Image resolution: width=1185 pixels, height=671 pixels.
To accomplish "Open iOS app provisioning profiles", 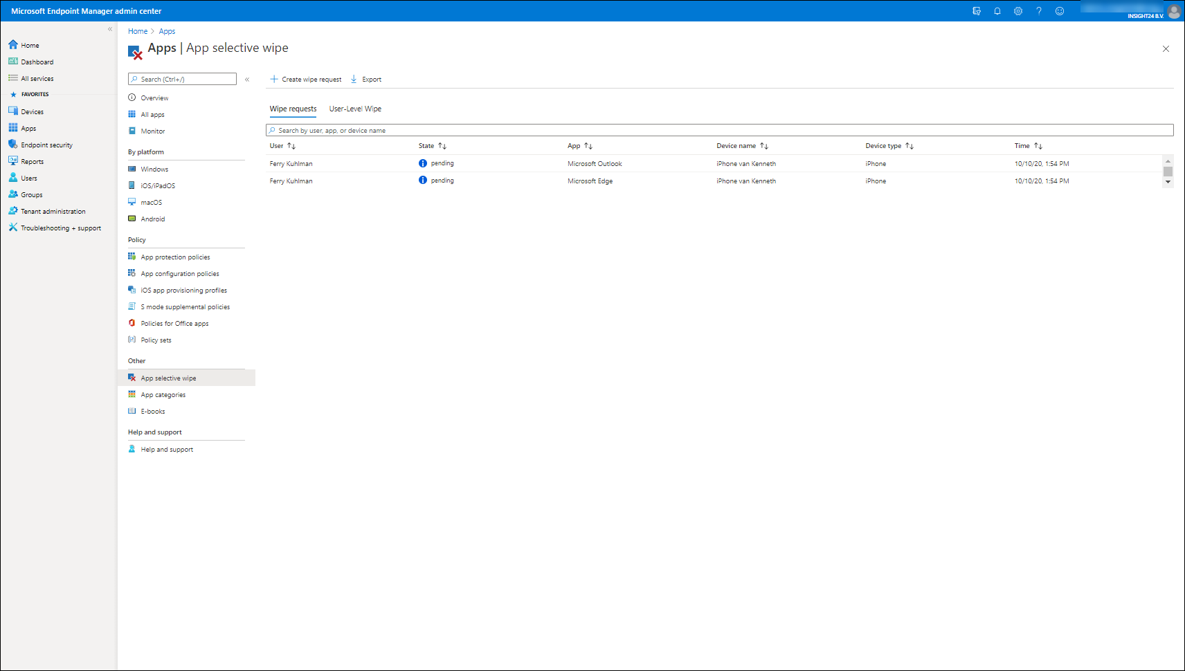I will point(183,290).
